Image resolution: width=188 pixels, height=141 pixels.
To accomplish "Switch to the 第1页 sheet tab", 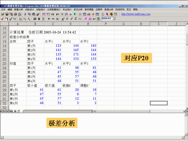I will pos(17,111).
